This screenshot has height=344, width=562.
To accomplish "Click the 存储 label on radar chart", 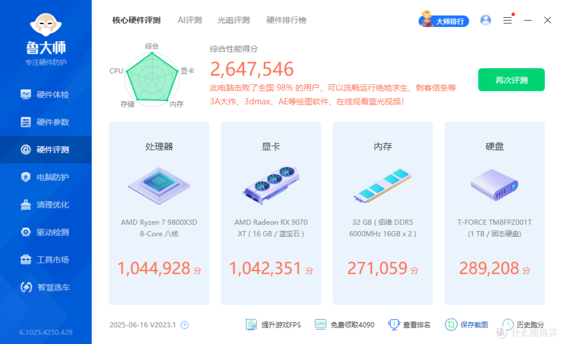I will pos(127,104).
